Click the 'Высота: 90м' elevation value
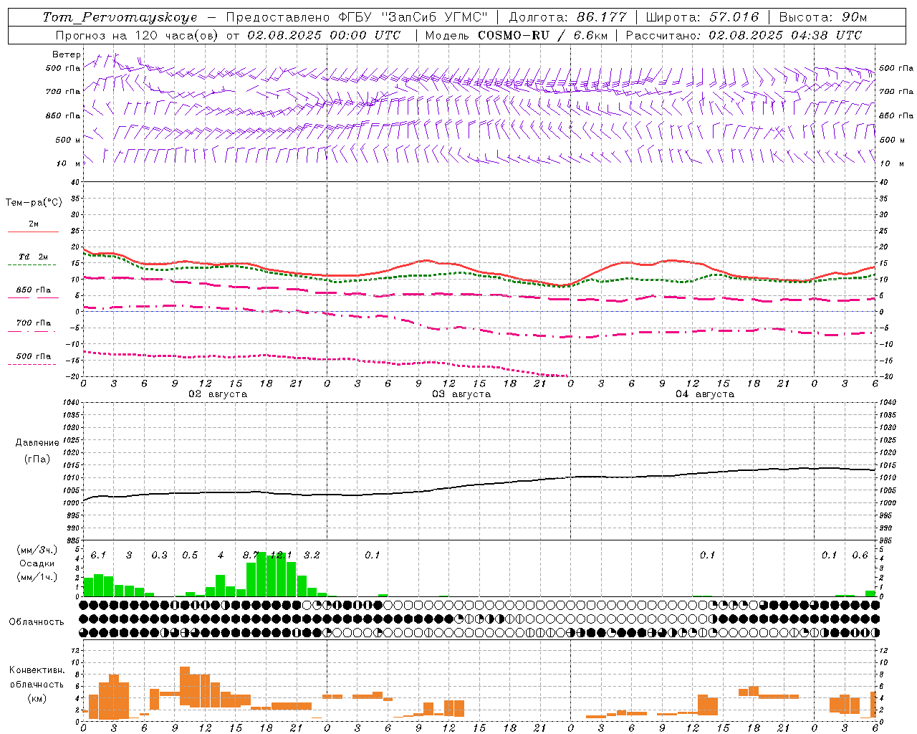The width and height of the screenshot is (917, 734). pyautogui.click(x=822, y=17)
